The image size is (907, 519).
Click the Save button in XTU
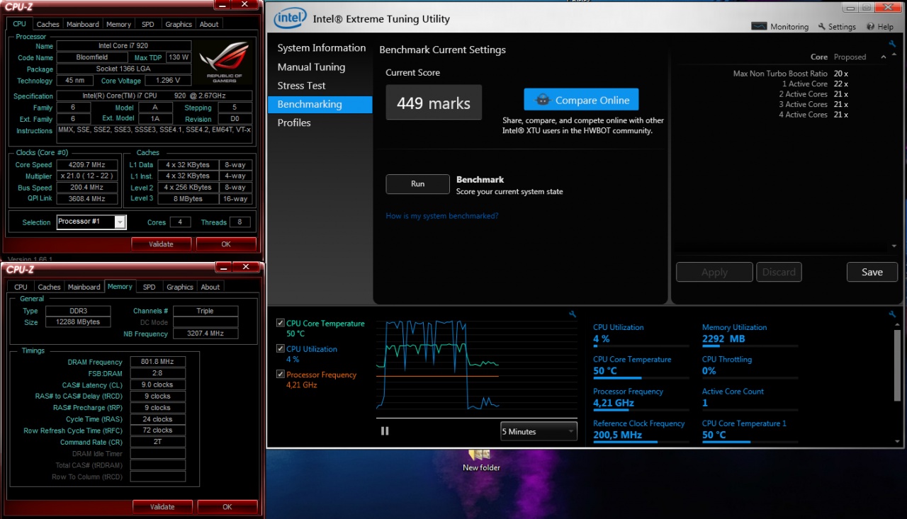click(872, 272)
